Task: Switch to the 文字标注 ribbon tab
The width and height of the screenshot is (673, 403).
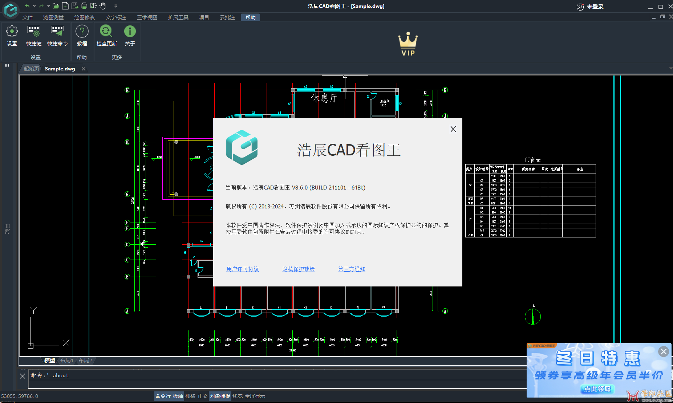Action: [115, 17]
